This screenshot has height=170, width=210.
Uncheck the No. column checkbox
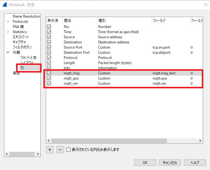point(49,27)
